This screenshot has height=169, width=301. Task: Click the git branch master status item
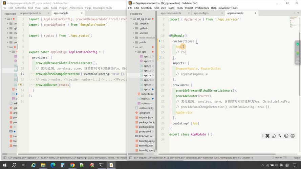coord(279,158)
